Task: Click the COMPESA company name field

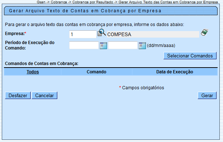Action: tap(153, 34)
